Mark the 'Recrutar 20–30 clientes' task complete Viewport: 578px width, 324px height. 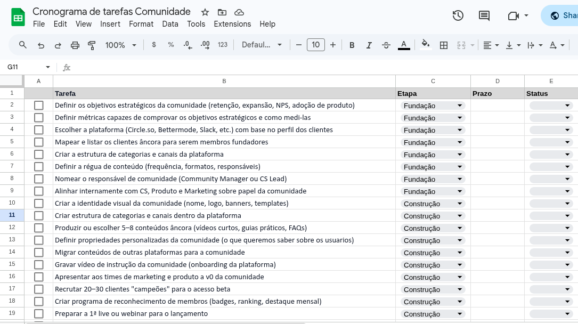click(x=38, y=289)
